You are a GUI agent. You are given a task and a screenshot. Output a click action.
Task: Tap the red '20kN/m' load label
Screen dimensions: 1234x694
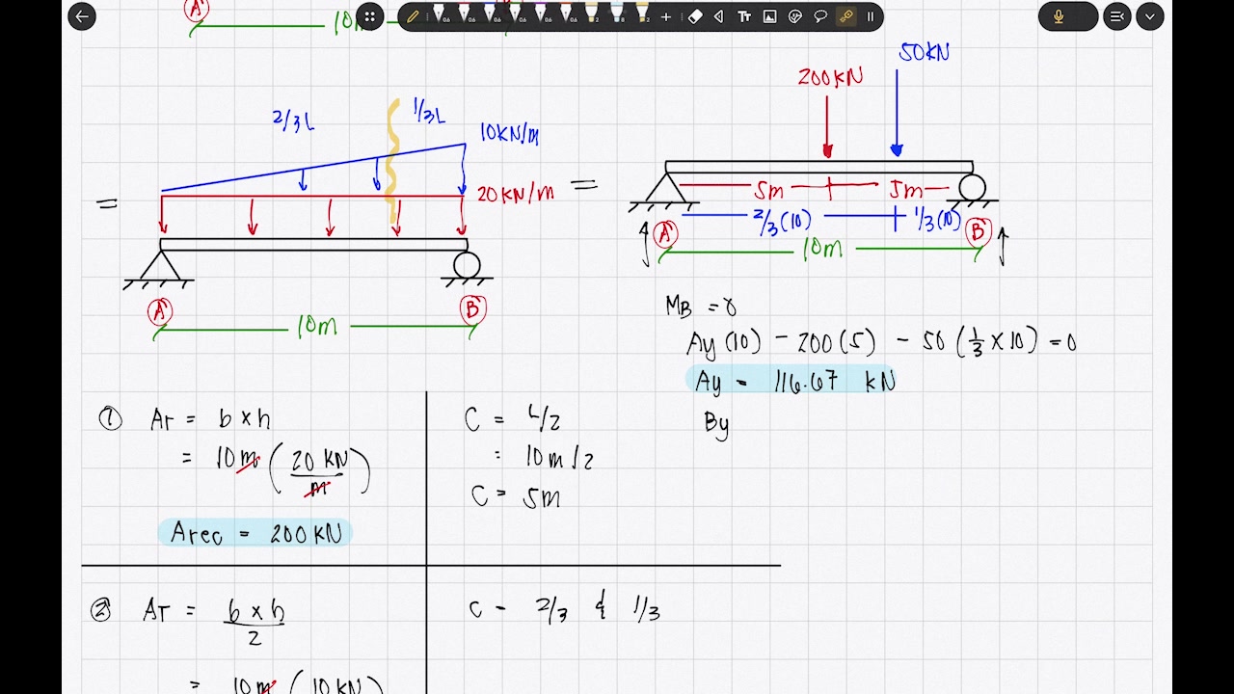[x=515, y=194]
